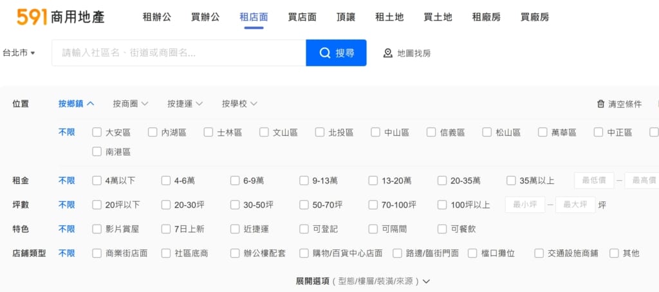Open the 買土地 tab

(x=438, y=17)
